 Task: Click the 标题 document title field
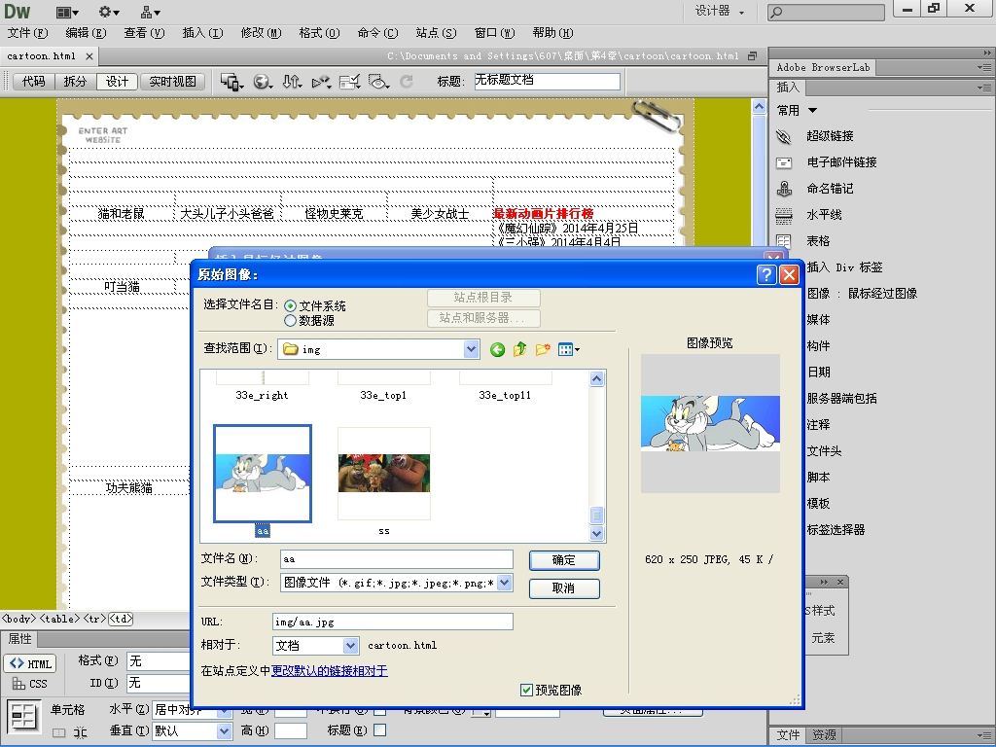click(547, 81)
